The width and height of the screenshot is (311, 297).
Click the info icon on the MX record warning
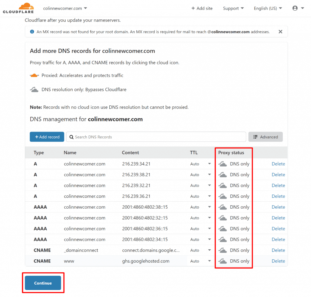[x=32, y=31]
